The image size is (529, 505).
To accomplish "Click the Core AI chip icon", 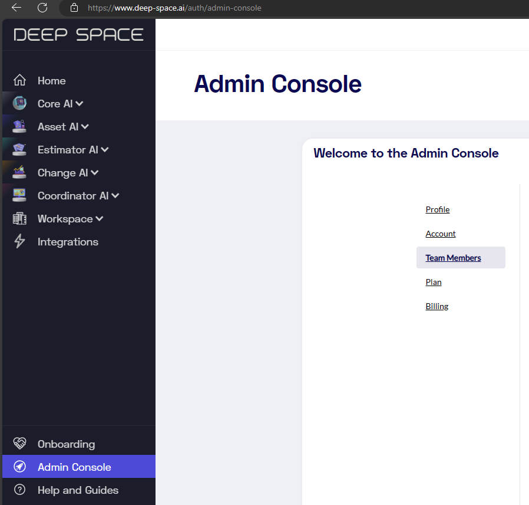I will [x=19, y=103].
